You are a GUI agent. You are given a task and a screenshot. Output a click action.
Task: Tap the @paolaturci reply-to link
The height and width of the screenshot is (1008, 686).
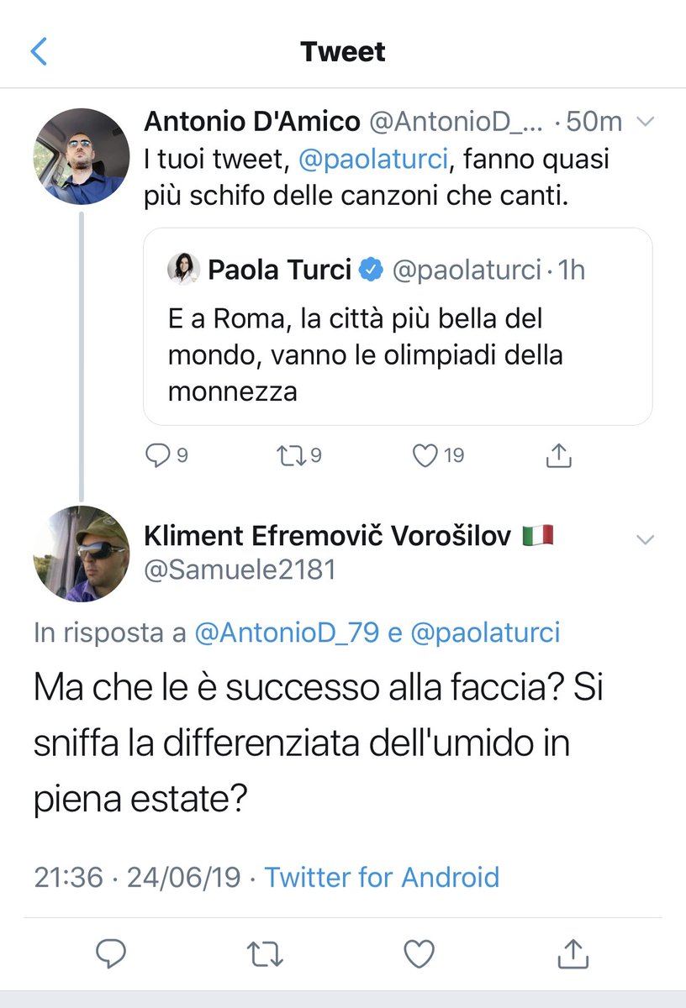tap(485, 633)
